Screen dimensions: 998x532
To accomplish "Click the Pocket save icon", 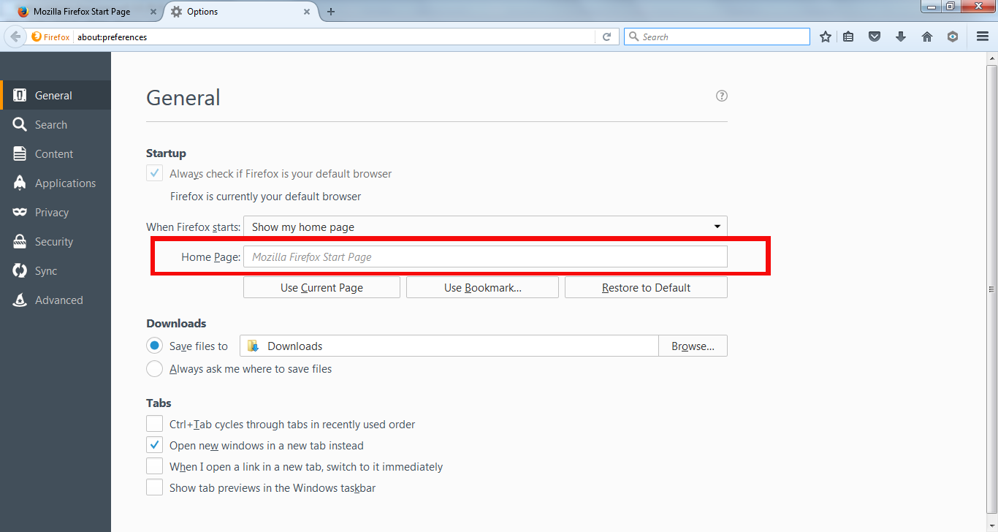I will coord(875,37).
